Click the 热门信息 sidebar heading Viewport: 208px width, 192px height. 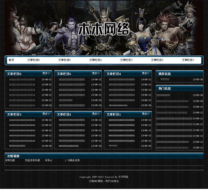pyautogui.click(x=165, y=89)
